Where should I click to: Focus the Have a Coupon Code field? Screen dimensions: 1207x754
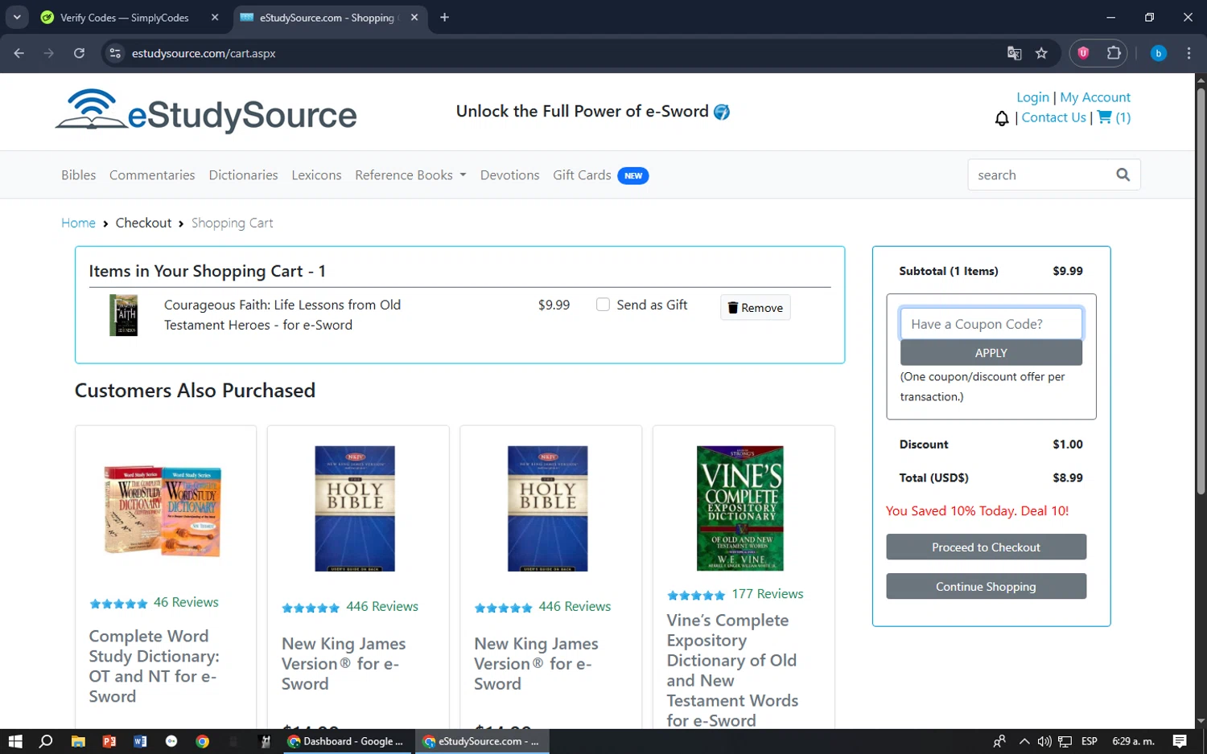[x=991, y=324]
